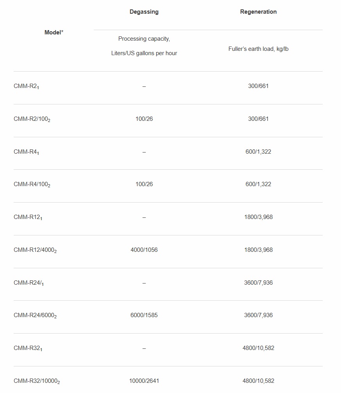The image size is (341, 393).
Task: Select the CMM-R32/10000 model name
Action: (x=36, y=381)
